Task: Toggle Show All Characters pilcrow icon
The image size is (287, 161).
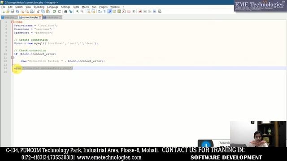Action: pos(104,11)
